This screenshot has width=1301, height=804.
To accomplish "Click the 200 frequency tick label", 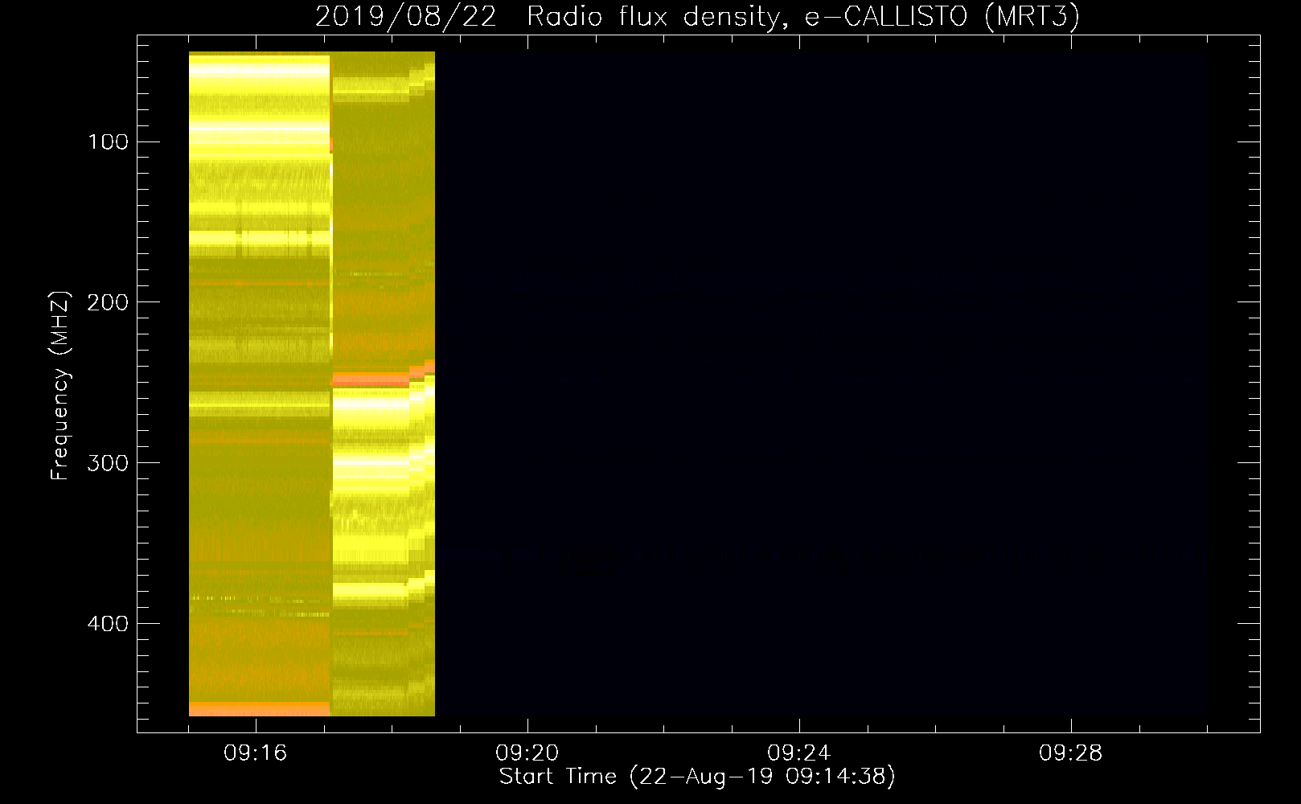I will [109, 302].
